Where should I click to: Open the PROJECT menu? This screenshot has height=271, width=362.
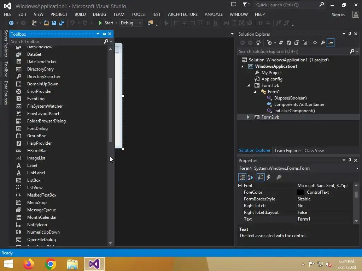point(59,14)
